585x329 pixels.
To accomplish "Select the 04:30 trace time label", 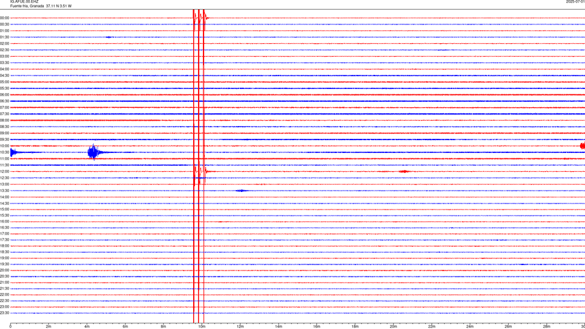I will click(x=4, y=76).
